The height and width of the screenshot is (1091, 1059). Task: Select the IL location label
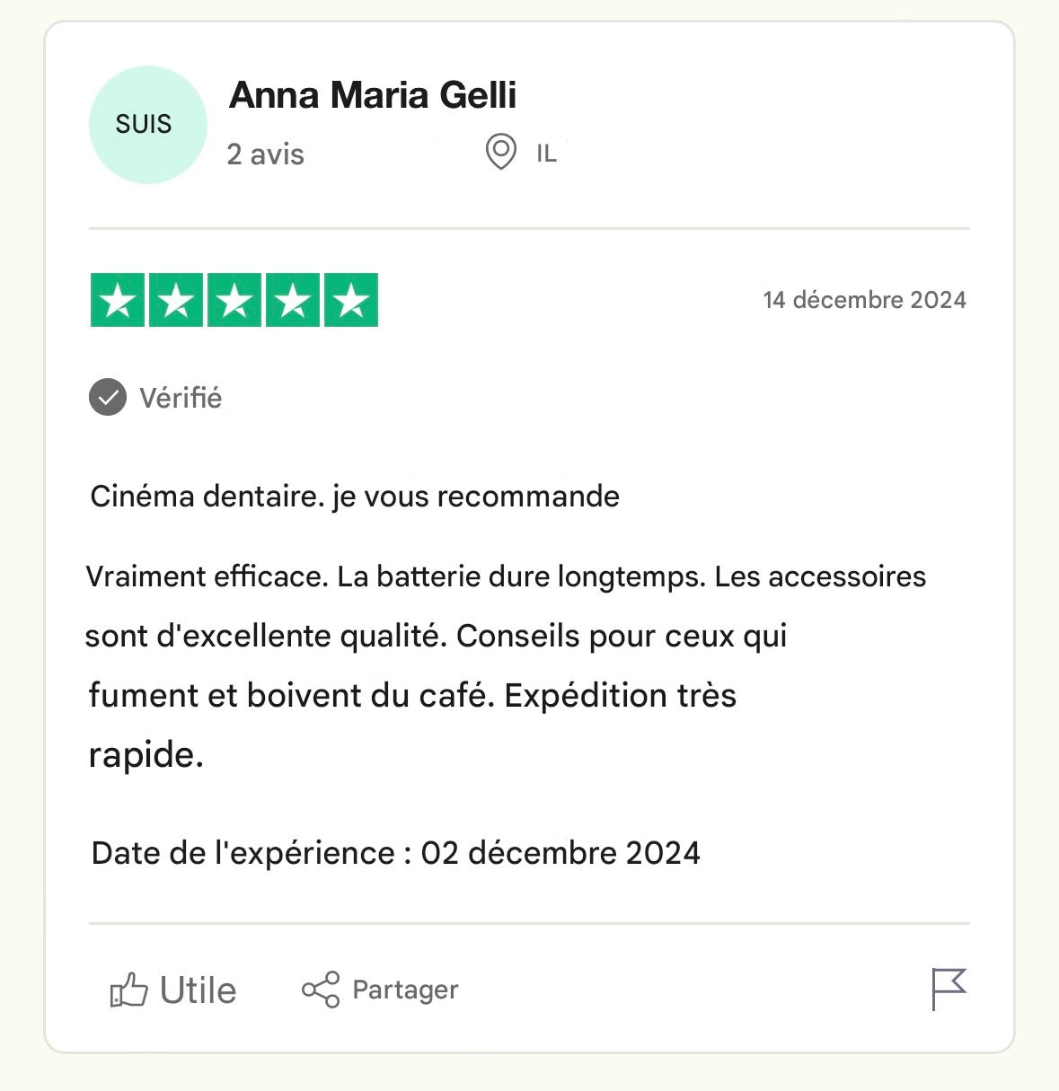(x=546, y=154)
